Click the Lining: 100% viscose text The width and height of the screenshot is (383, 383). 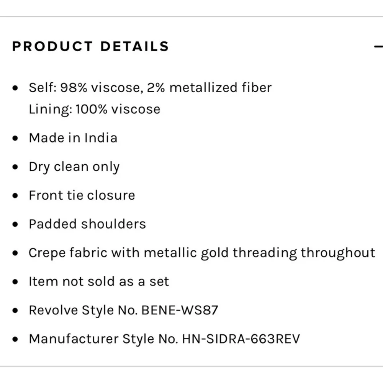point(95,109)
